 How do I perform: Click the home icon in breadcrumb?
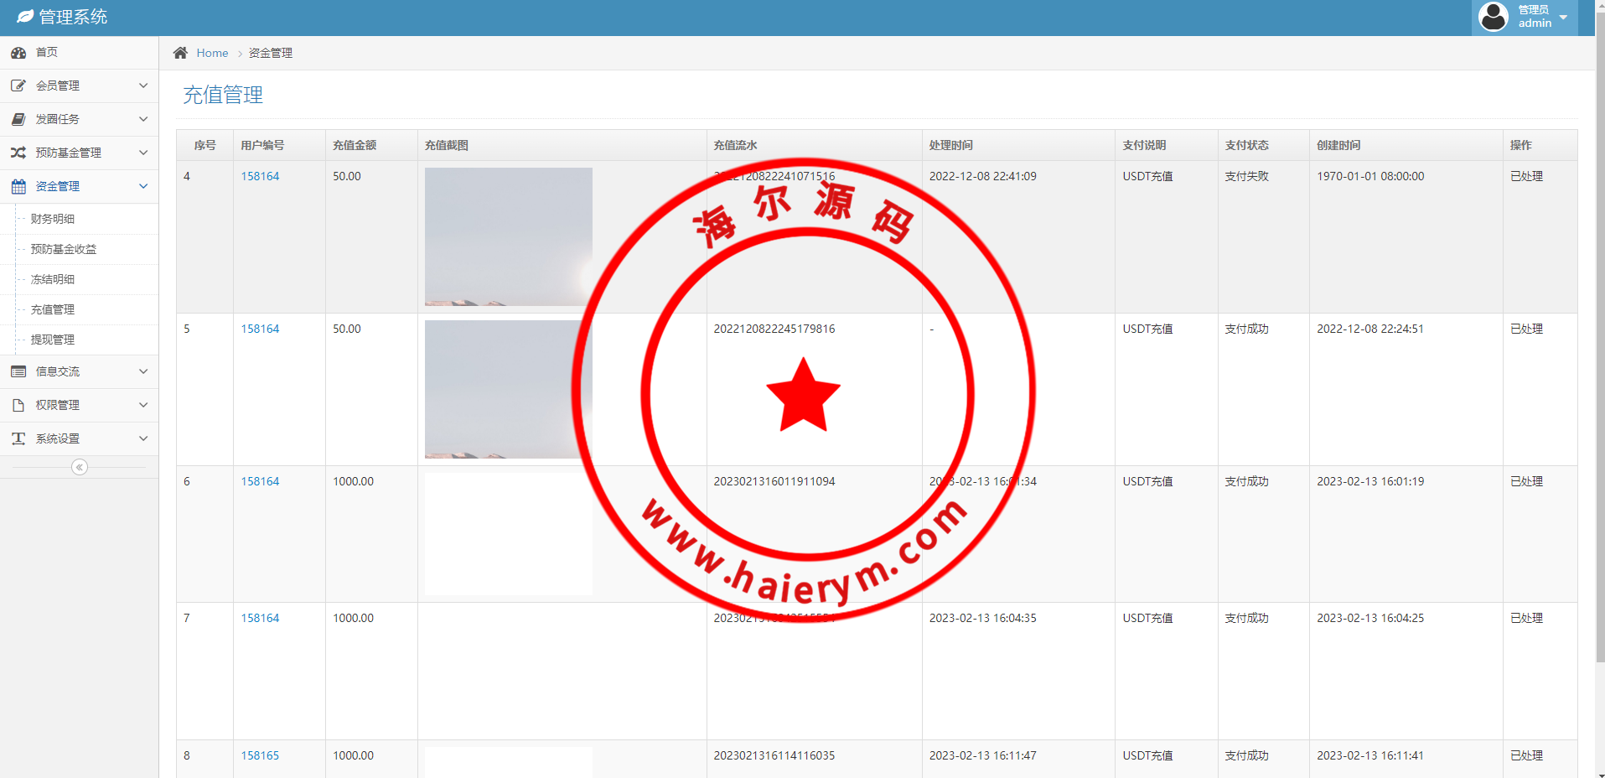180,53
